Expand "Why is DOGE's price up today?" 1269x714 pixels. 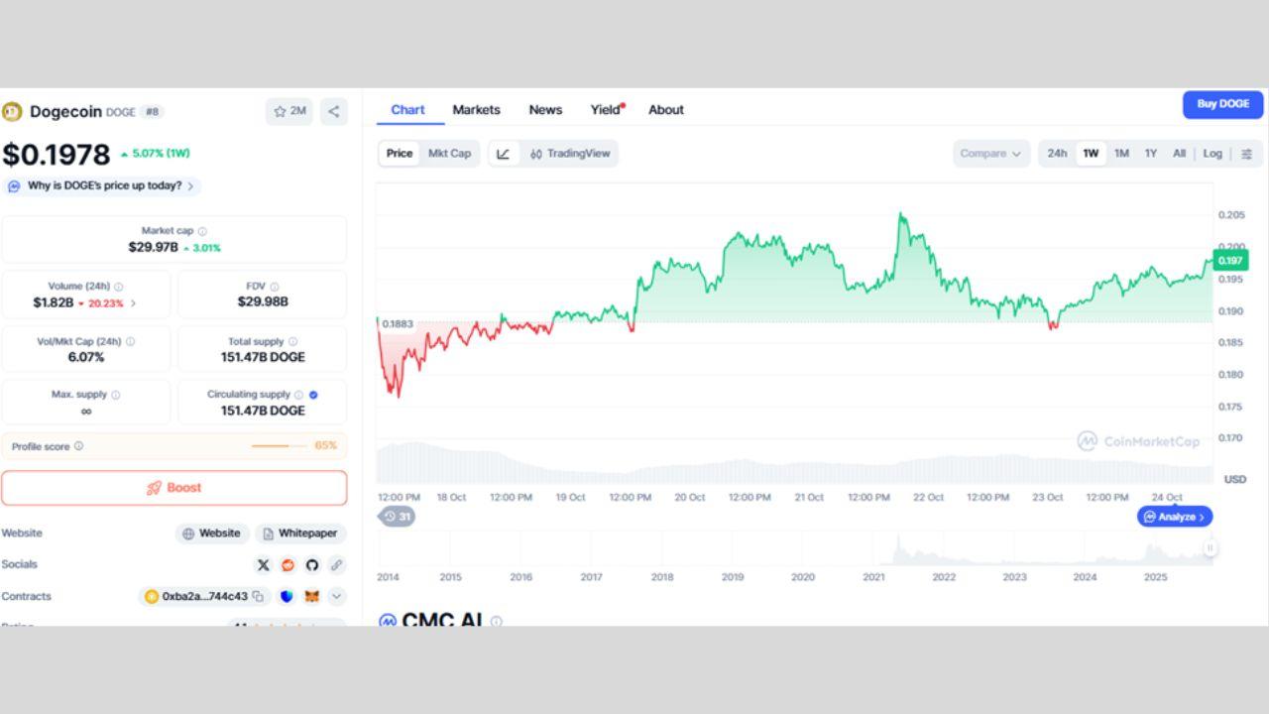click(x=104, y=185)
